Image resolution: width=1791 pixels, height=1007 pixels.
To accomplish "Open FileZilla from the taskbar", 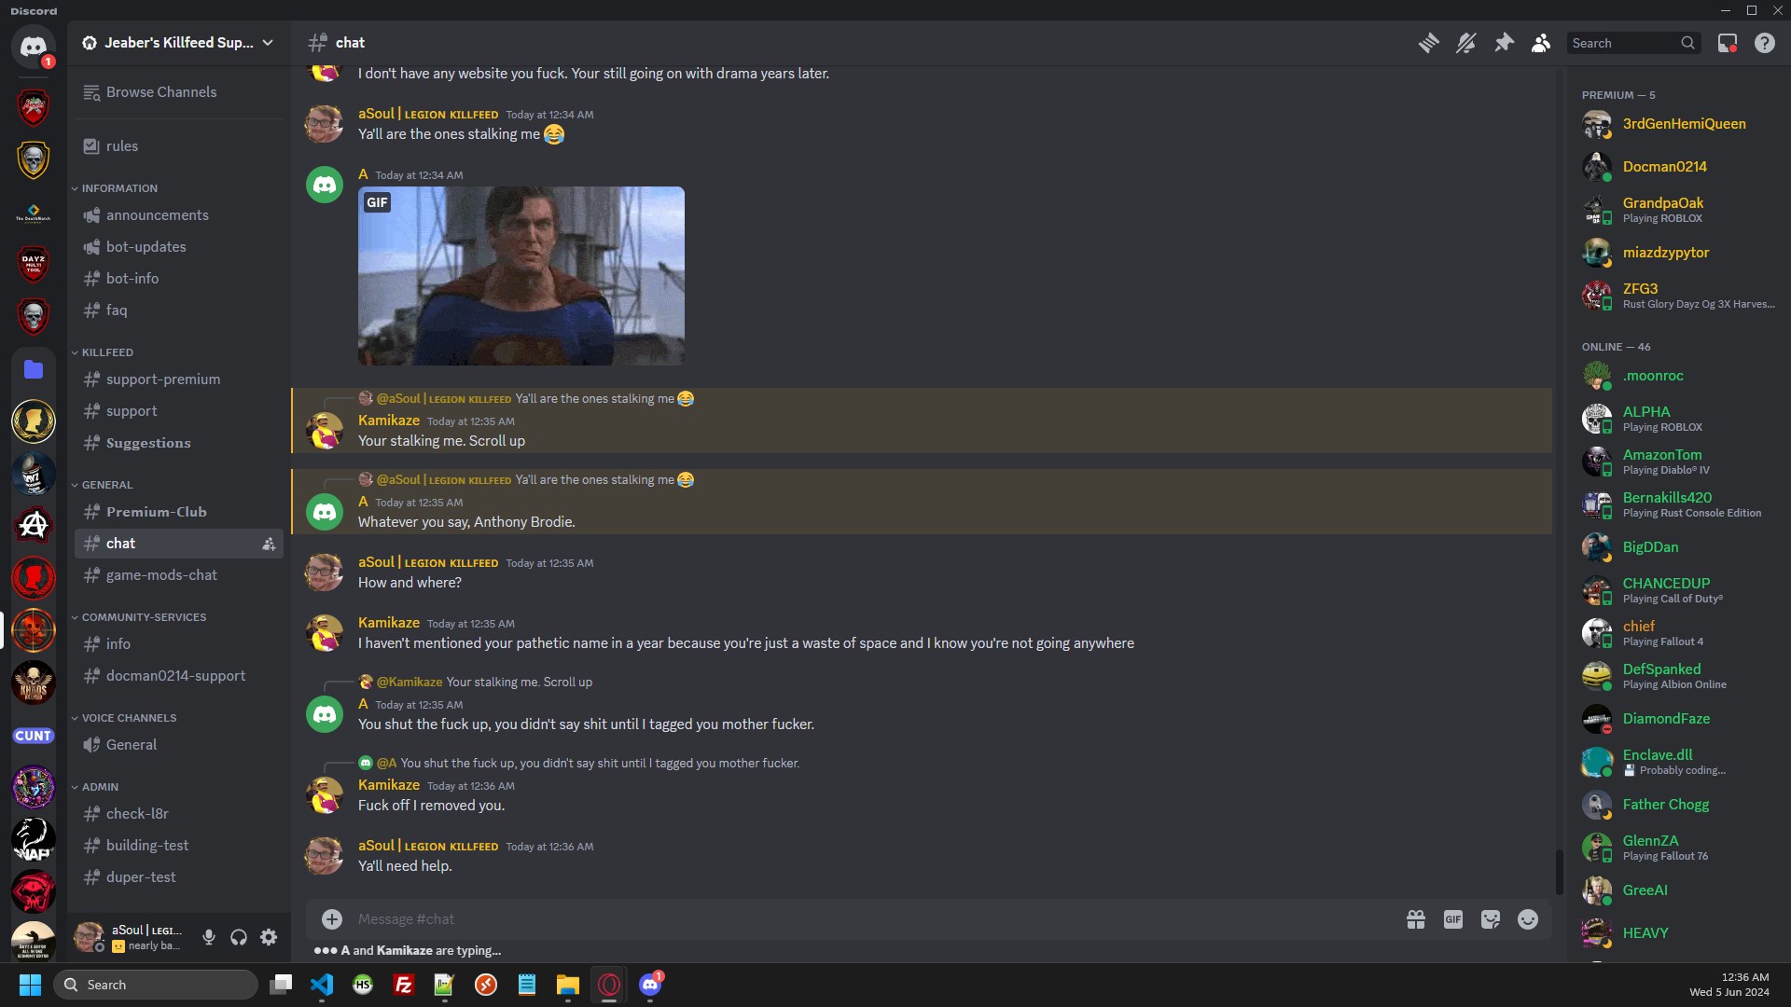I will 404,985.
